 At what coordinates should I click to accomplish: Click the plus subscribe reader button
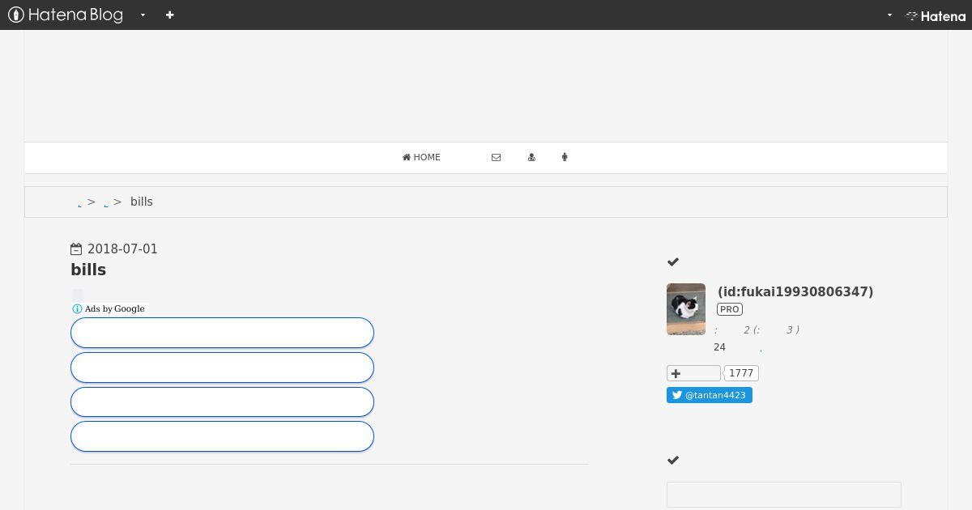tap(693, 373)
